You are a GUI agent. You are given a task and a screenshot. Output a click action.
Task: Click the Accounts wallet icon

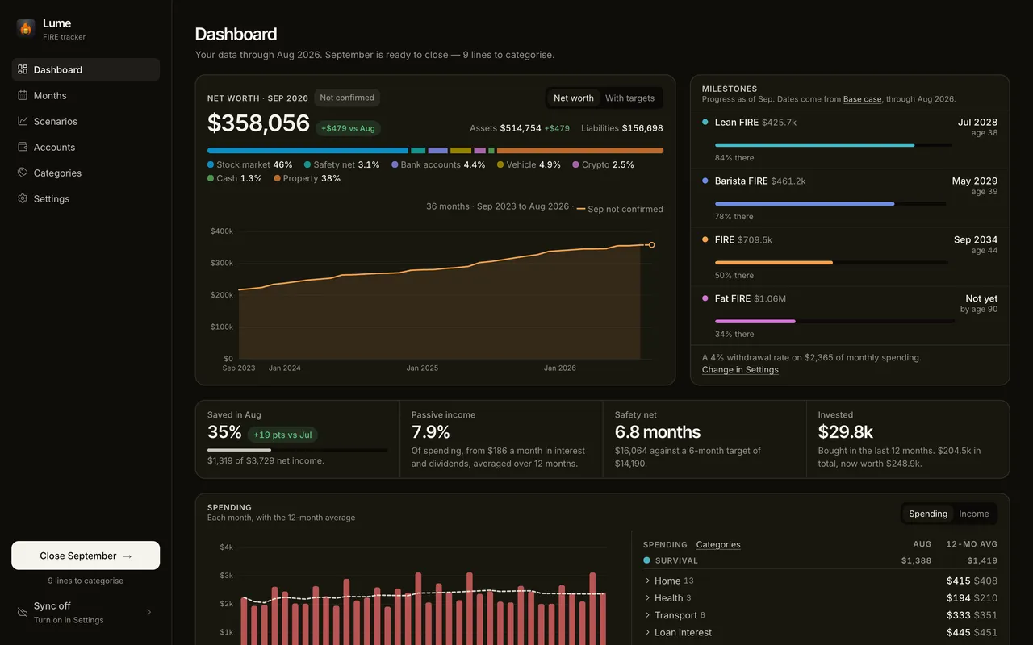[23, 147]
